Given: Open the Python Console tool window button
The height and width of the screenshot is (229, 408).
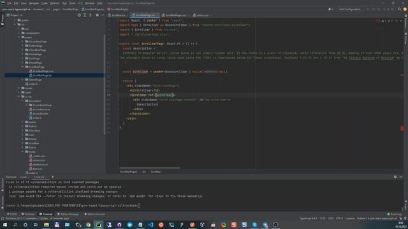Looking at the screenshot, I should coord(95,214).
